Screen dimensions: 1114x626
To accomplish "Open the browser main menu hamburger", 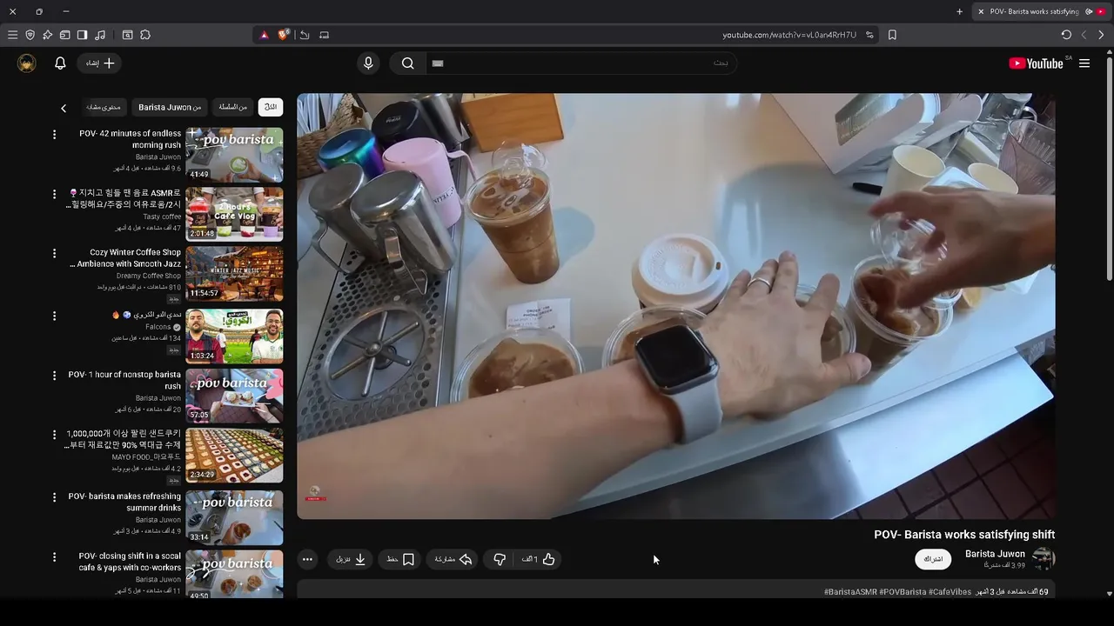I will 12,35.
